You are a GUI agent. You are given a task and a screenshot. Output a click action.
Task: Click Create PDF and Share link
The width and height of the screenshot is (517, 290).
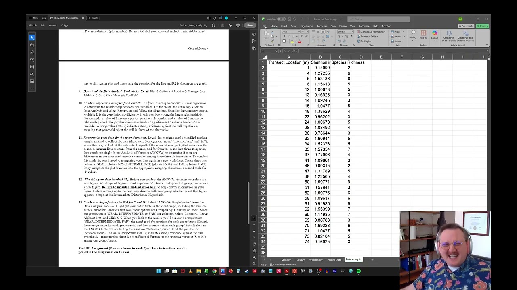pyautogui.click(x=449, y=36)
